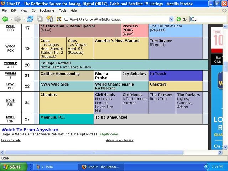
Task: Select the To Be Announced listing
Action: coord(148,119)
